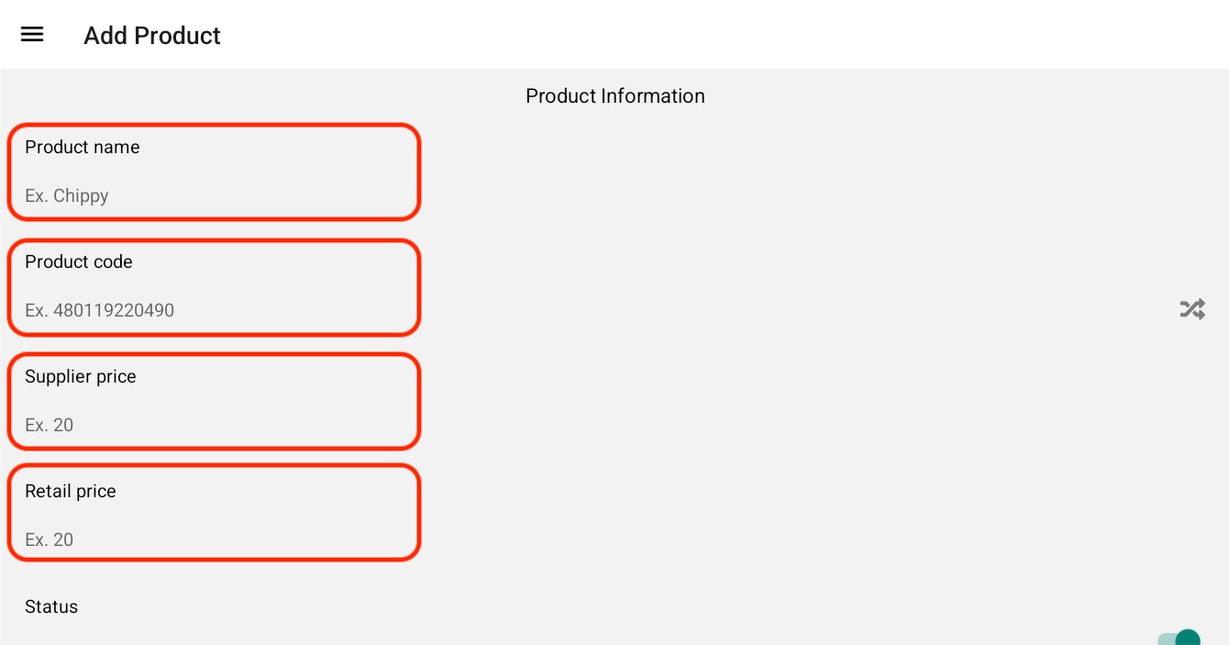Click the "Product name" label
Viewport: 1229px width, 645px height.
click(82, 147)
